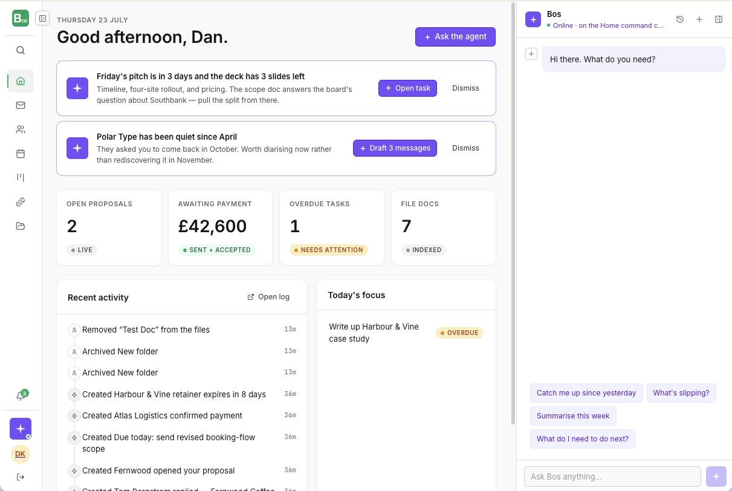Click the Recent activity heading
Screen dimensions: 732x491
(x=98, y=298)
